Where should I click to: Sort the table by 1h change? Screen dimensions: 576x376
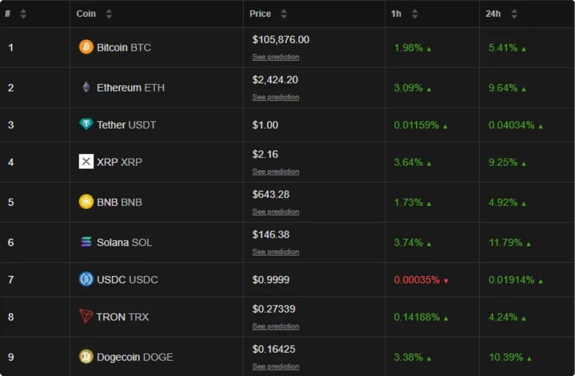coord(415,13)
